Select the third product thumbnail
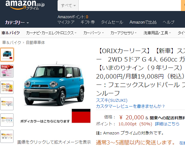The image size is (185, 147). point(7,87)
